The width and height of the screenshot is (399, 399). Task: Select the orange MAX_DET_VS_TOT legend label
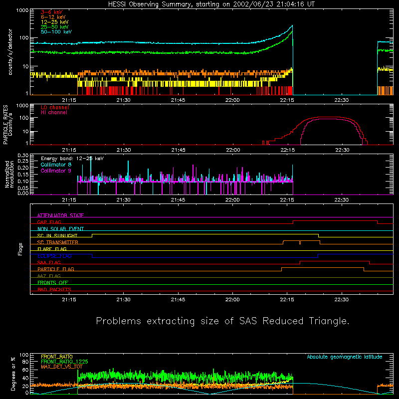pyautogui.click(x=61, y=367)
